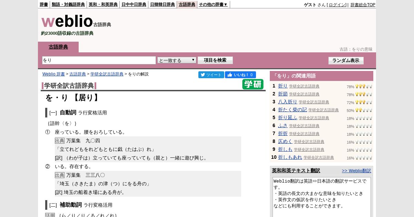
Task: Click the ログイン link
Action: pos(337,5)
